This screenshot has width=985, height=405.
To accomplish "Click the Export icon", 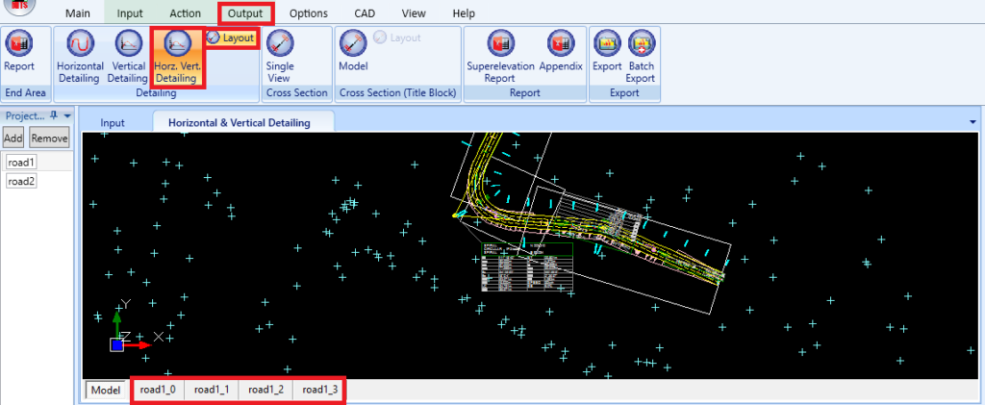I will [x=607, y=53].
